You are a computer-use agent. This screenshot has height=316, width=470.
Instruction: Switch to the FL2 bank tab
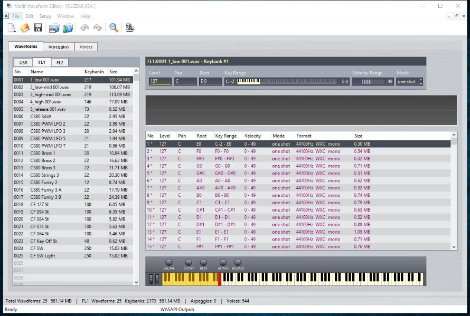(x=60, y=63)
